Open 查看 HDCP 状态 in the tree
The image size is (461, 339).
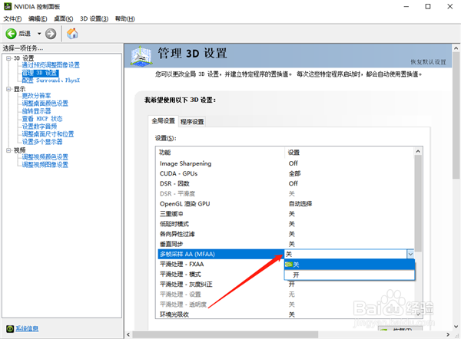pos(42,119)
